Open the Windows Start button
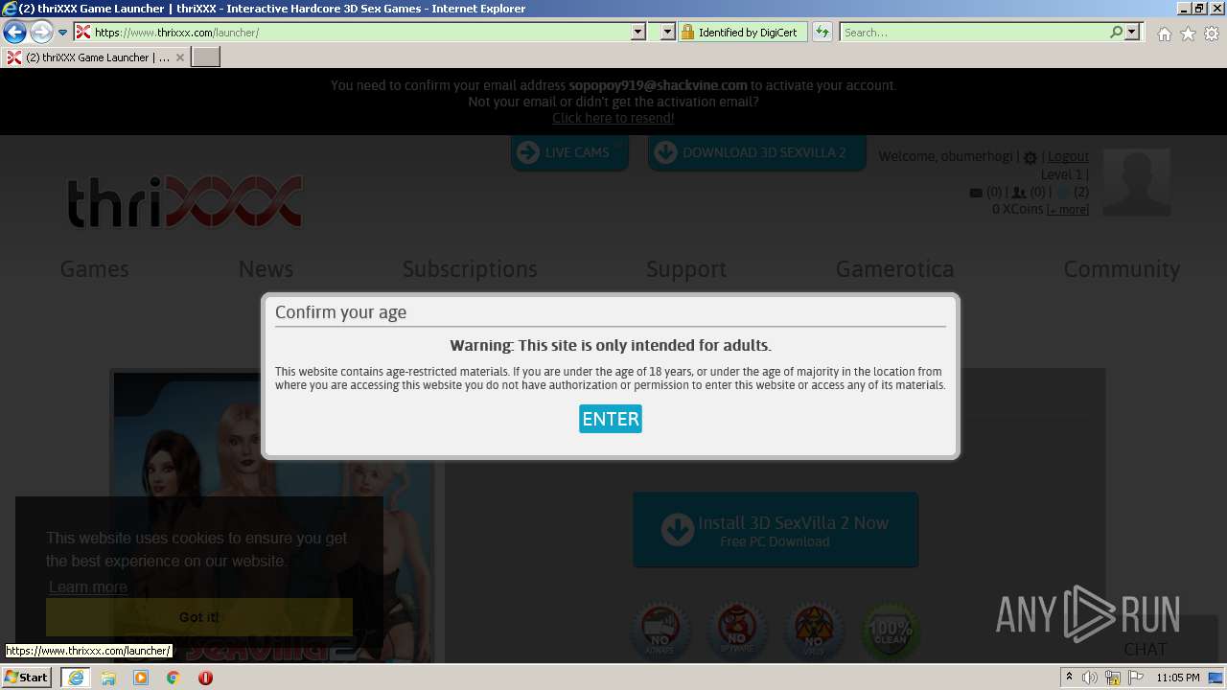The image size is (1227, 690). coord(27,677)
